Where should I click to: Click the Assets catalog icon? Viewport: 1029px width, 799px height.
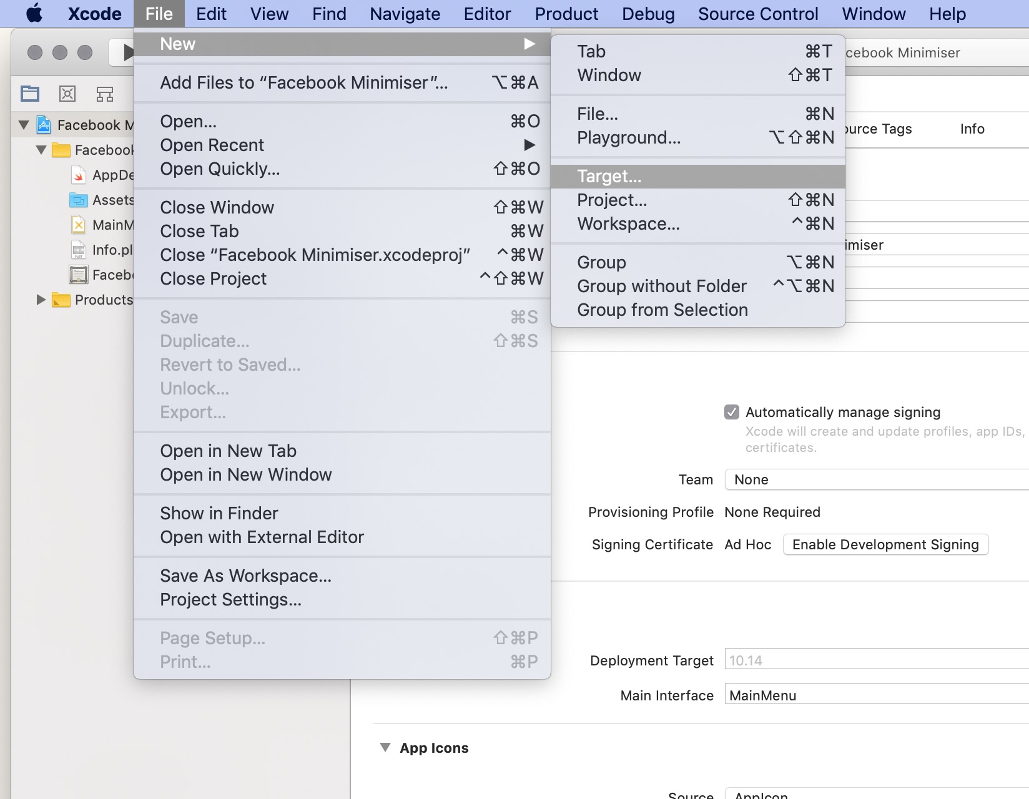pyautogui.click(x=78, y=200)
